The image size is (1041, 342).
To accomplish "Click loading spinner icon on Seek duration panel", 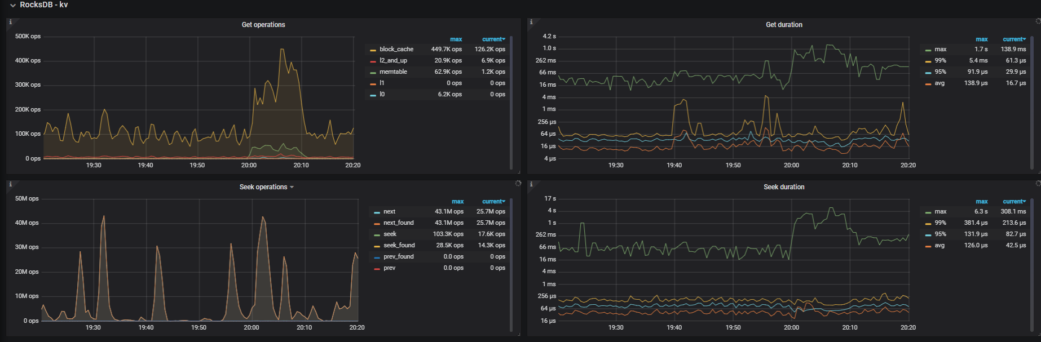I will pyautogui.click(x=1038, y=184).
